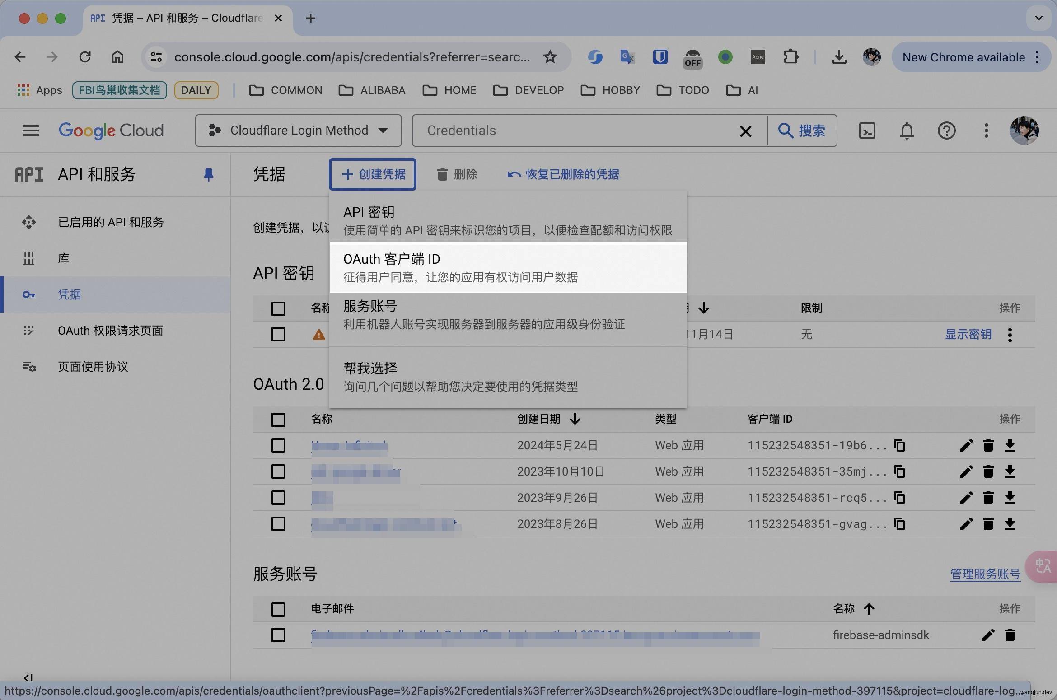This screenshot has width=1057, height=700.
Task: Choose API 密钥 from the create menu
Action: click(x=508, y=221)
